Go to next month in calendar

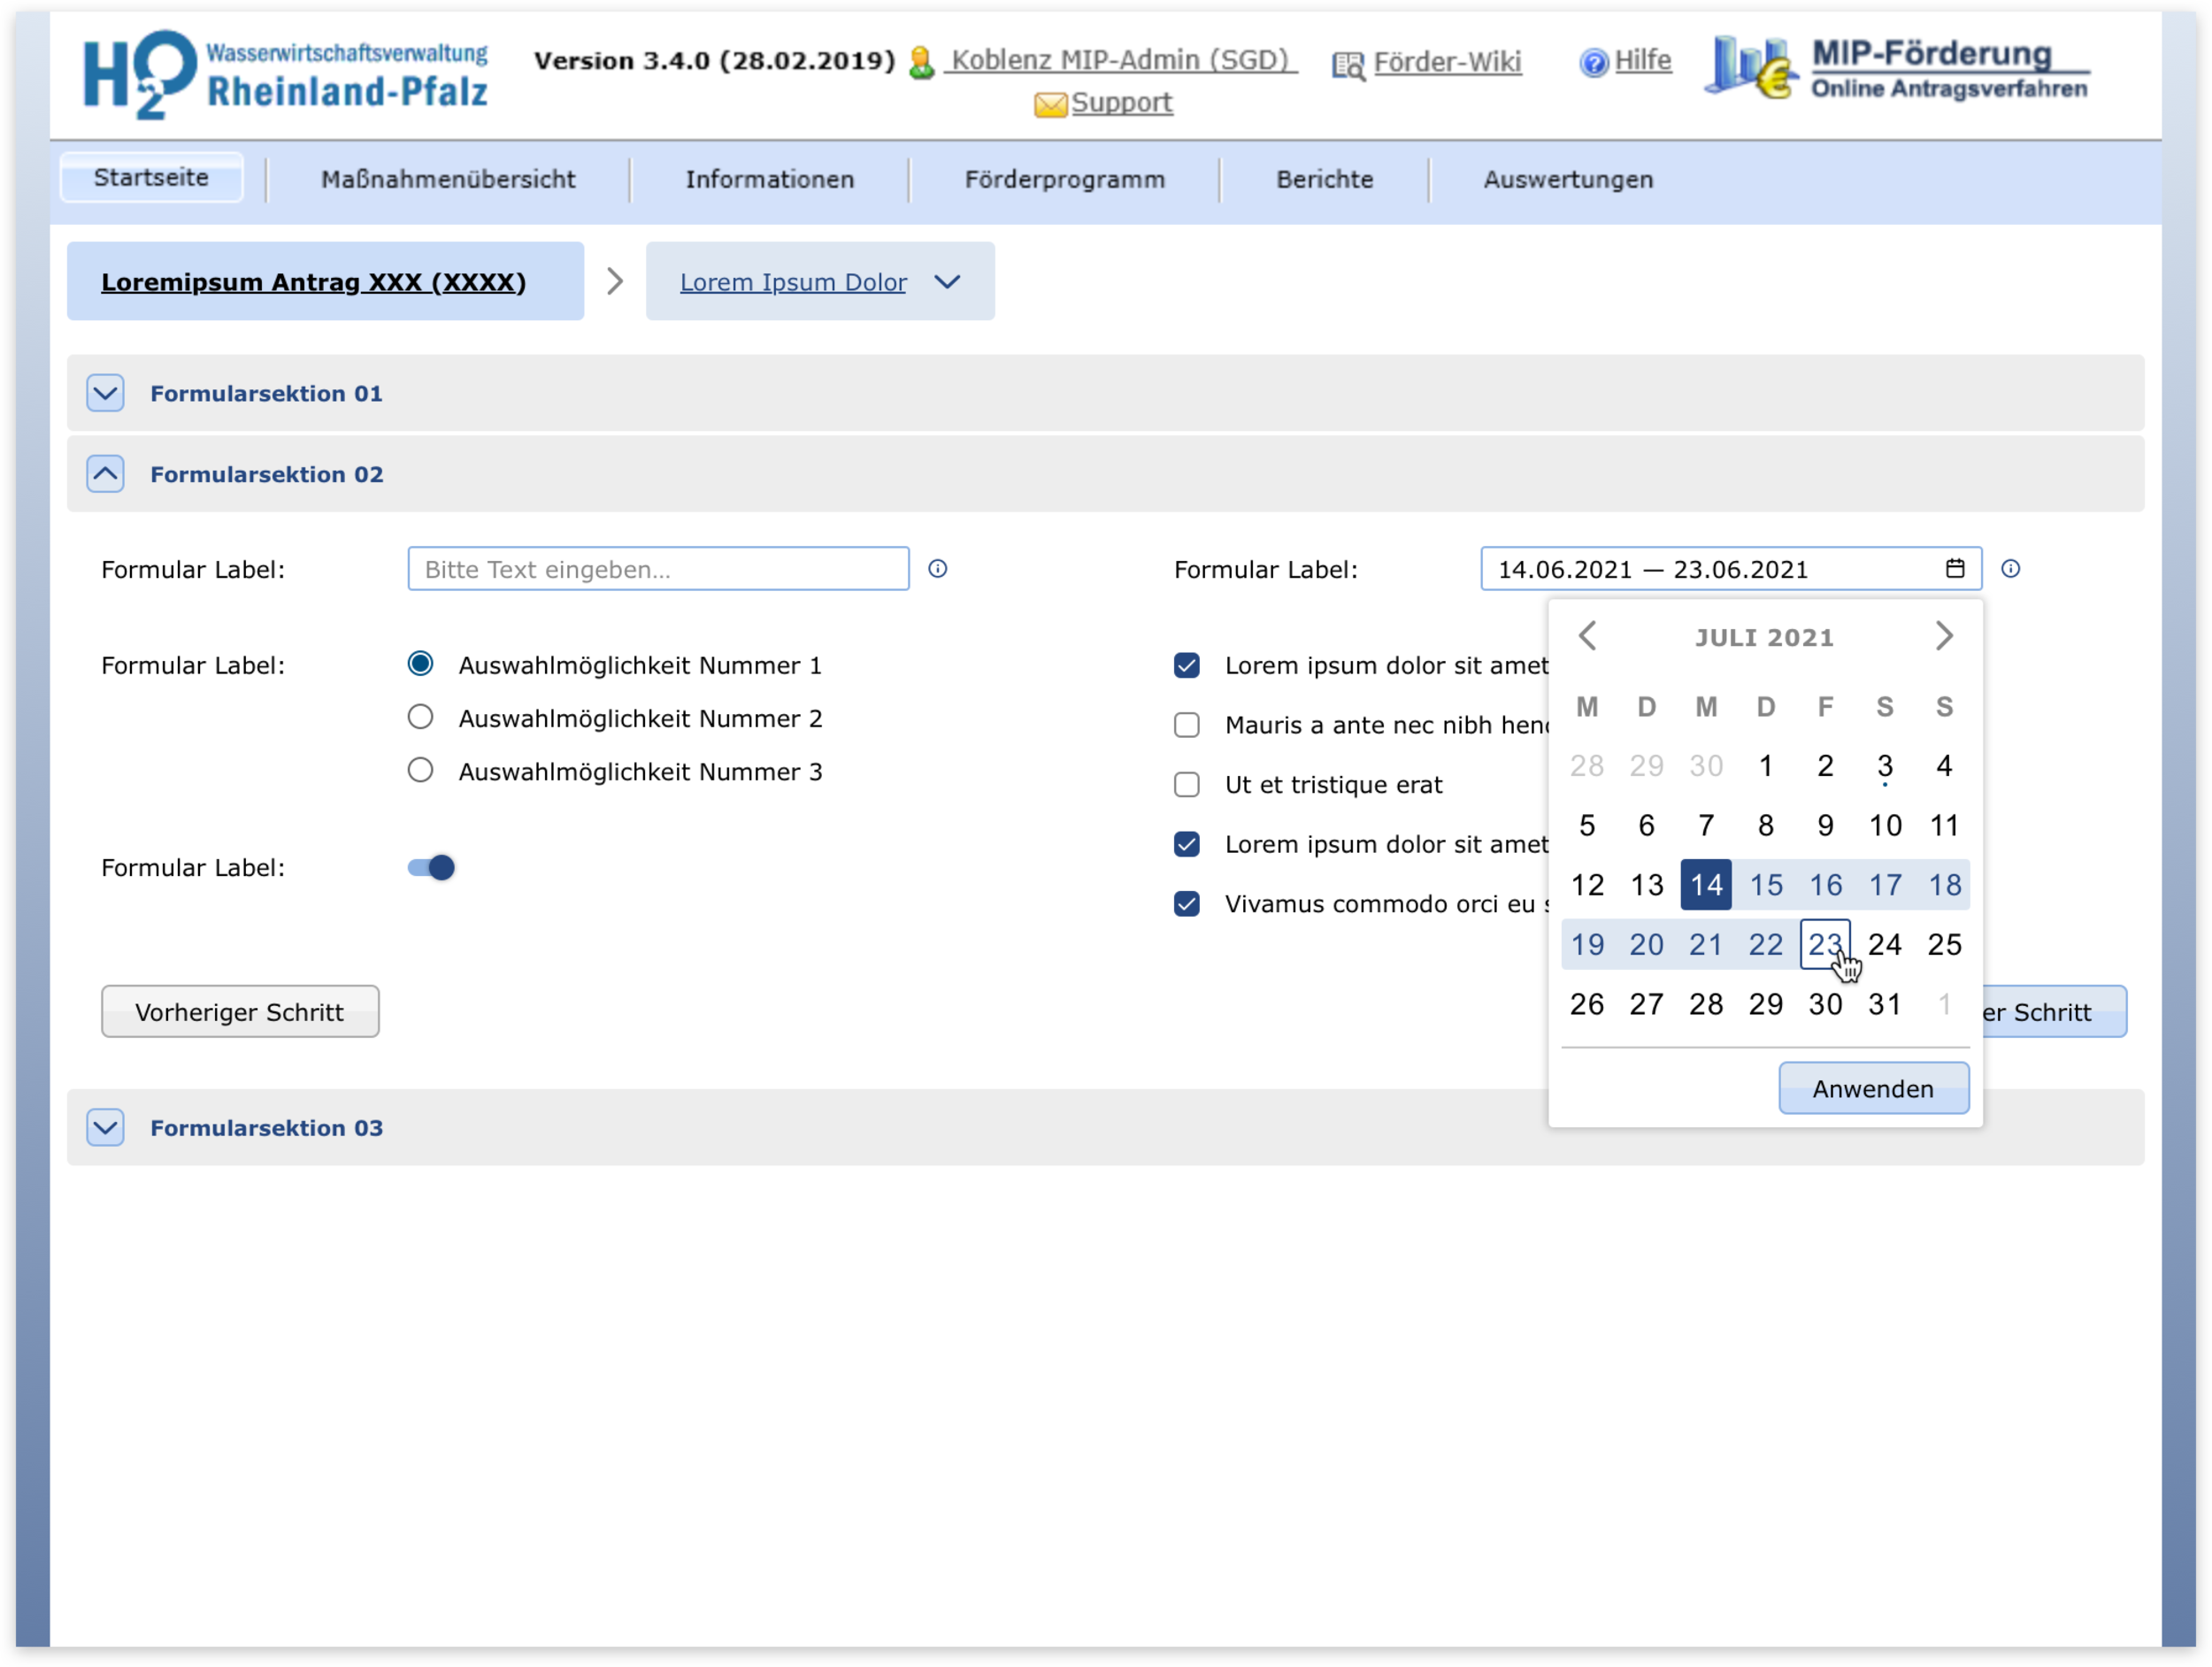(x=1943, y=636)
